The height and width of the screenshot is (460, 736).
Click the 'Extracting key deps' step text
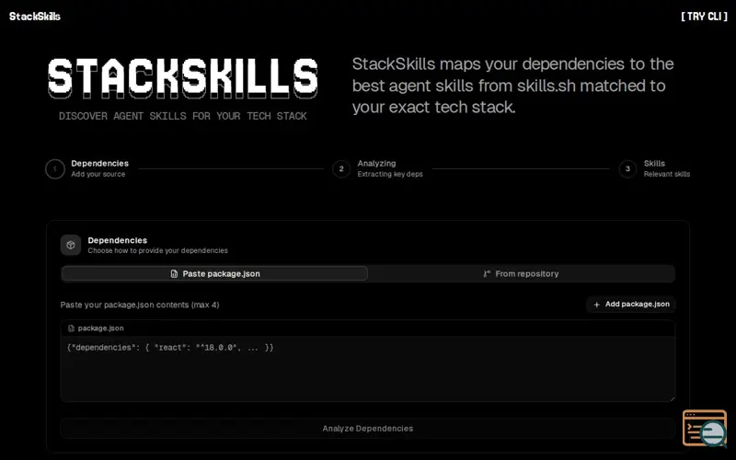tap(390, 174)
